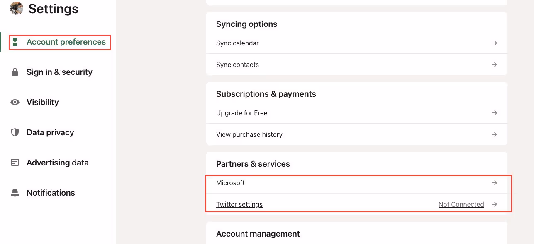Click the Advertising data card icon

(x=15, y=163)
